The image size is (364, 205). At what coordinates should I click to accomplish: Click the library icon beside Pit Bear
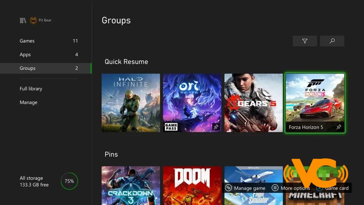pyautogui.click(x=23, y=21)
